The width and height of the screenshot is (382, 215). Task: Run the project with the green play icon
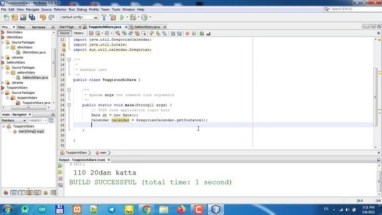pos(122,17)
